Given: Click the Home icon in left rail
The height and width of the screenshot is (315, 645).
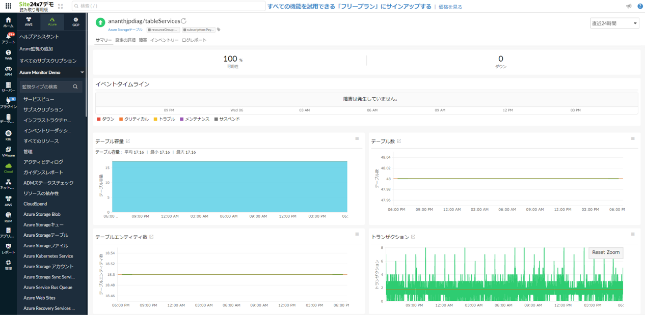Looking at the screenshot, I should [x=8, y=22].
